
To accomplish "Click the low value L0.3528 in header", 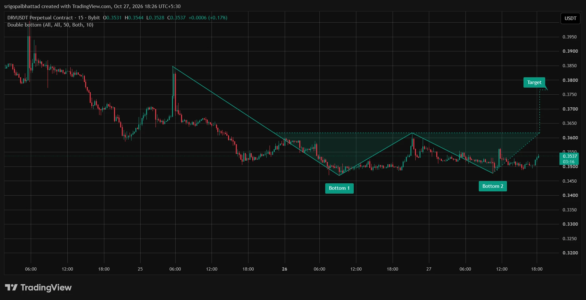I will point(155,18).
